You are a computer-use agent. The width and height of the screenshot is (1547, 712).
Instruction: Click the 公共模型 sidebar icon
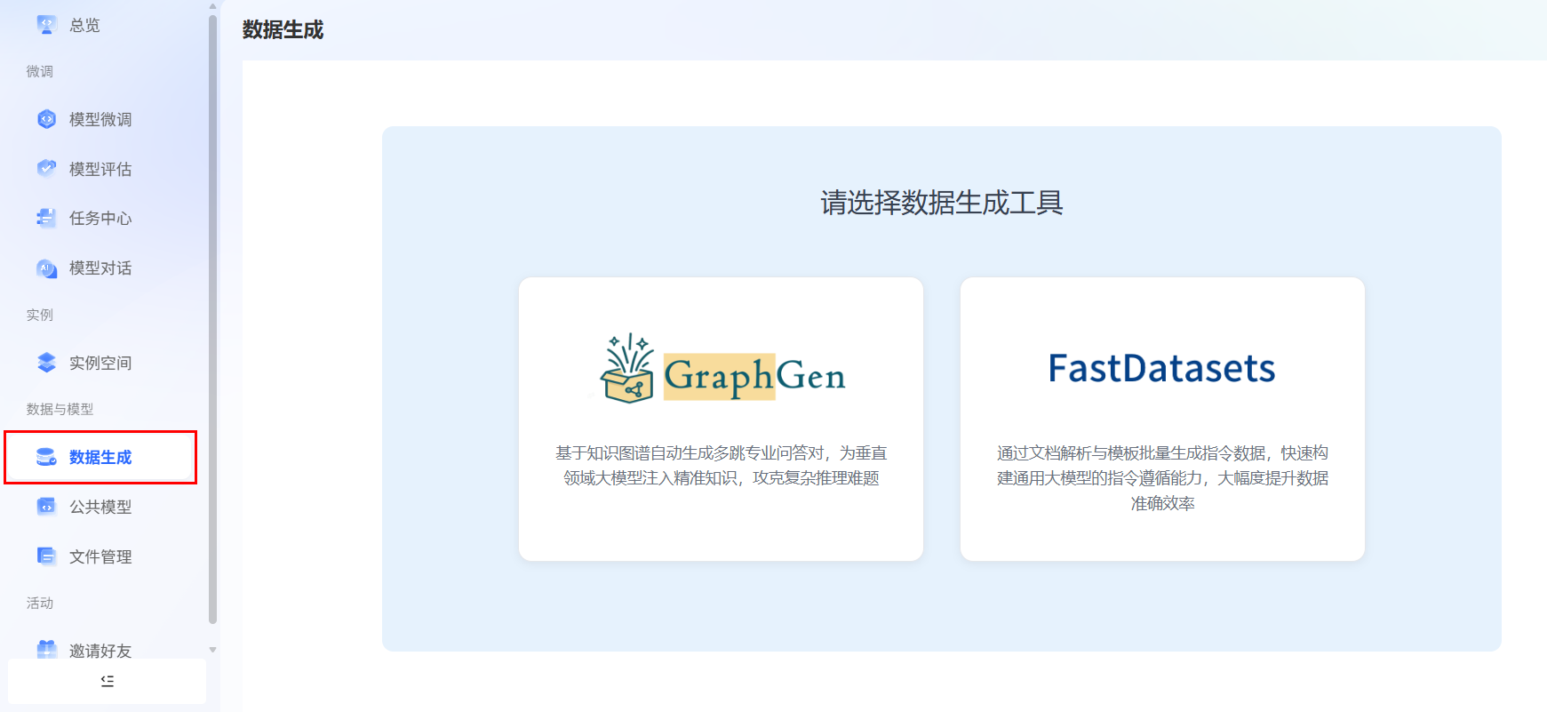46,507
